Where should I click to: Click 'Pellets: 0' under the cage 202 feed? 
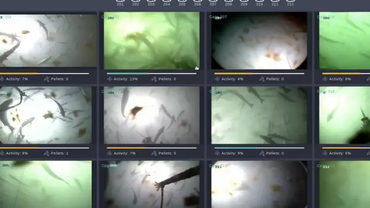click(x=167, y=79)
